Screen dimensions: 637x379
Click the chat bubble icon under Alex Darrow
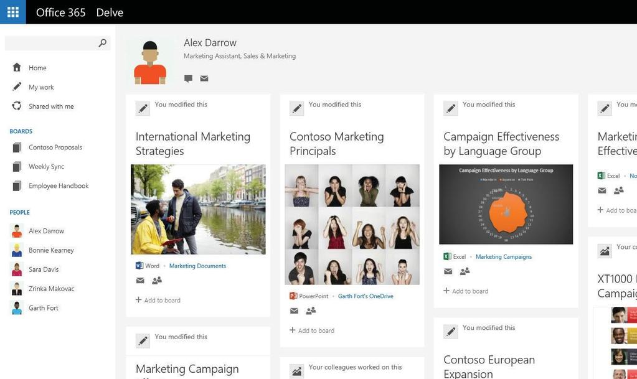(x=188, y=78)
